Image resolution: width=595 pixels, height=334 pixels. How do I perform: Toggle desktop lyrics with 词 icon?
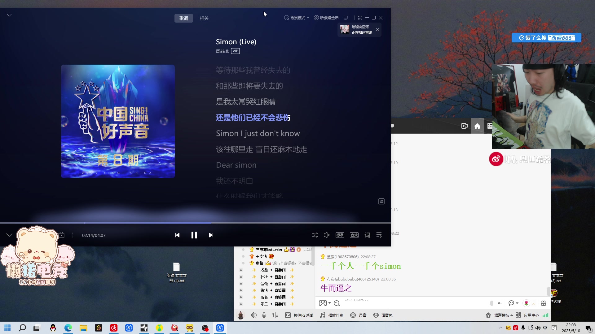(367, 235)
